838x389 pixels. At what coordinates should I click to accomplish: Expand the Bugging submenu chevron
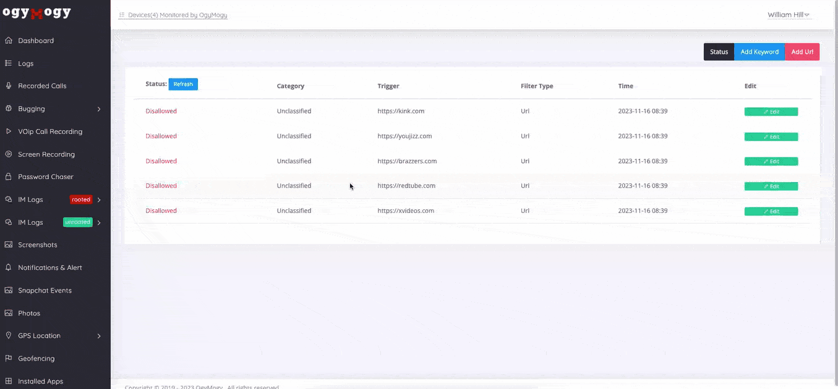pyautogui.click(x=99, y=109)
